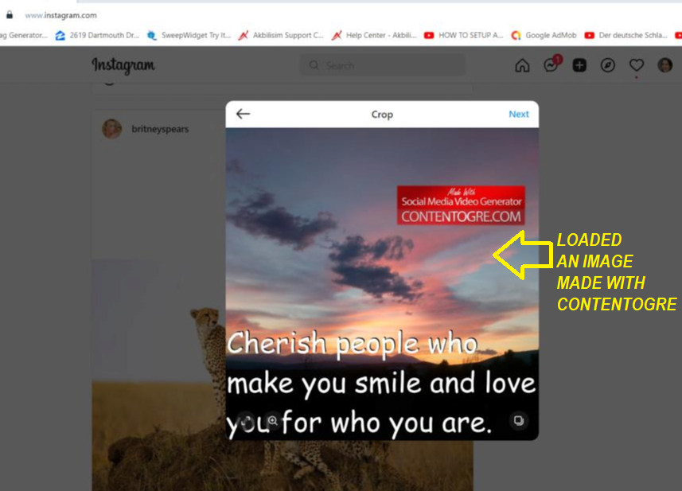Click the New Post plus icon
Viewport: 682px width, 491px height.
coord(579,66)
